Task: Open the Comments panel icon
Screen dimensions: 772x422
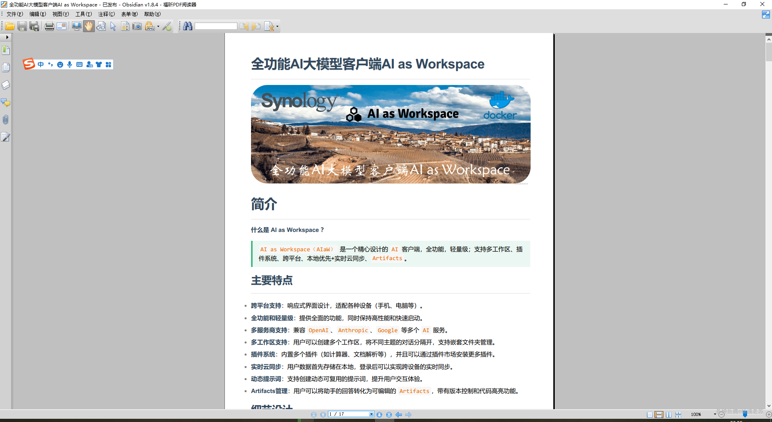Action: click(x=6, y=102)
